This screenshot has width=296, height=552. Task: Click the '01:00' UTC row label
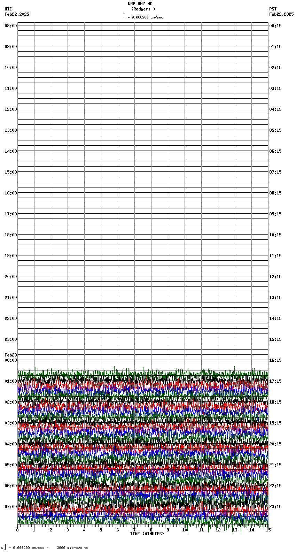pos(11,381)
